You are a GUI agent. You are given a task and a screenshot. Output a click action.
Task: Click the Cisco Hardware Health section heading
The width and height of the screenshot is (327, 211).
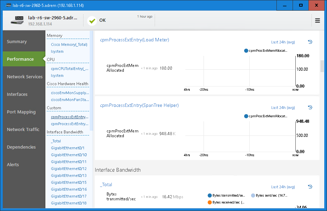pos(67,84)
